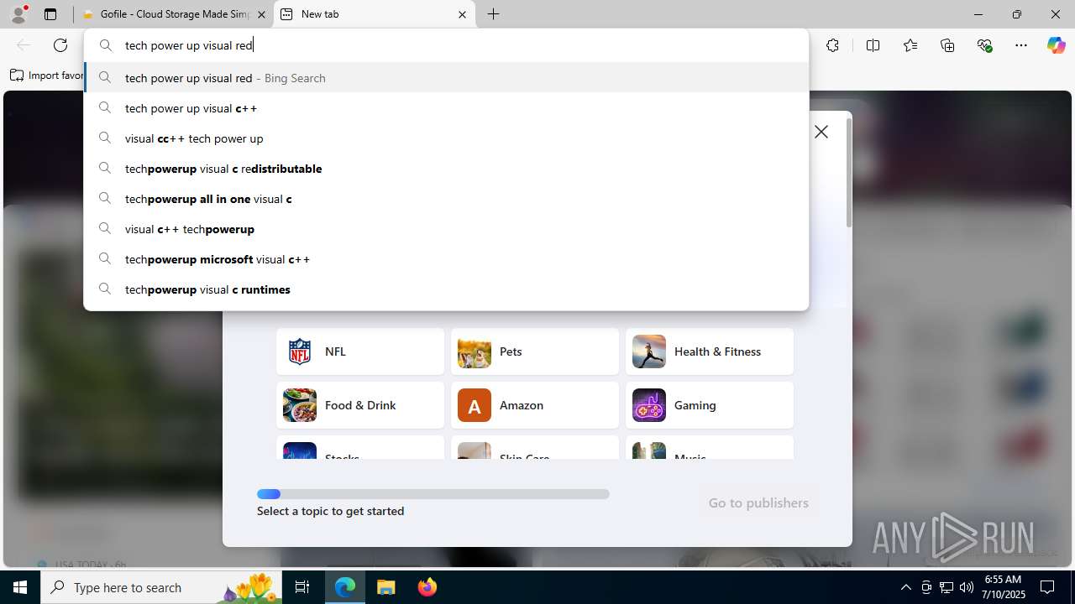Select suggestion 'tech power up visual red - Bing Search'
Image resolution: width=1075 pixels, height=604 pixels.
[446, 78]
